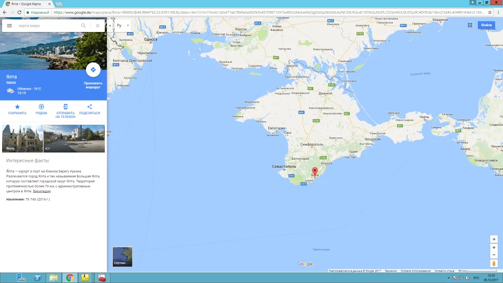Open File Explorer from the taskbar
Viewport: 503px width, 283px height.
click(x=53, y=278)
